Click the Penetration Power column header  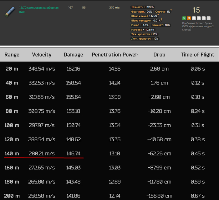[115, 55]
